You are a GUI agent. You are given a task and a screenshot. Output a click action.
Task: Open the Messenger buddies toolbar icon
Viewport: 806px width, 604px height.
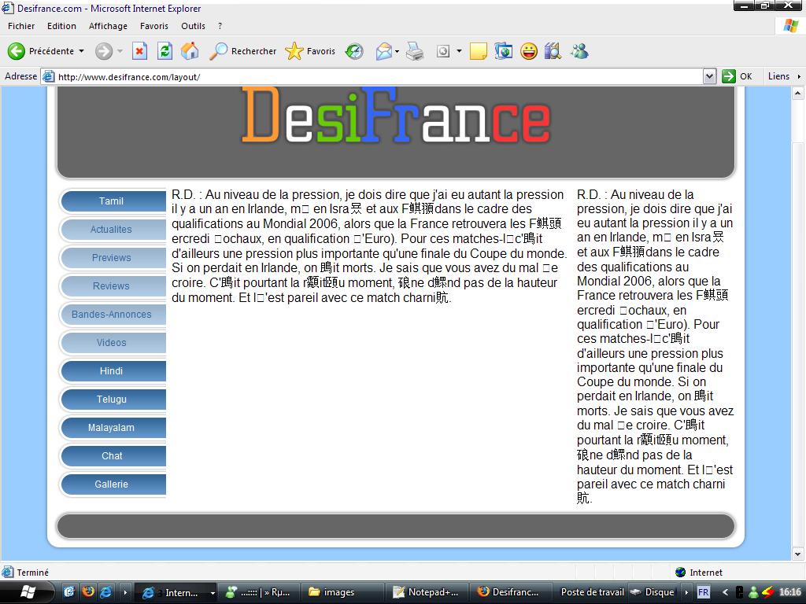[x=579, y=51]
